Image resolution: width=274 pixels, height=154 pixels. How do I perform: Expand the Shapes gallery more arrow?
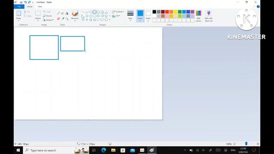110,20
